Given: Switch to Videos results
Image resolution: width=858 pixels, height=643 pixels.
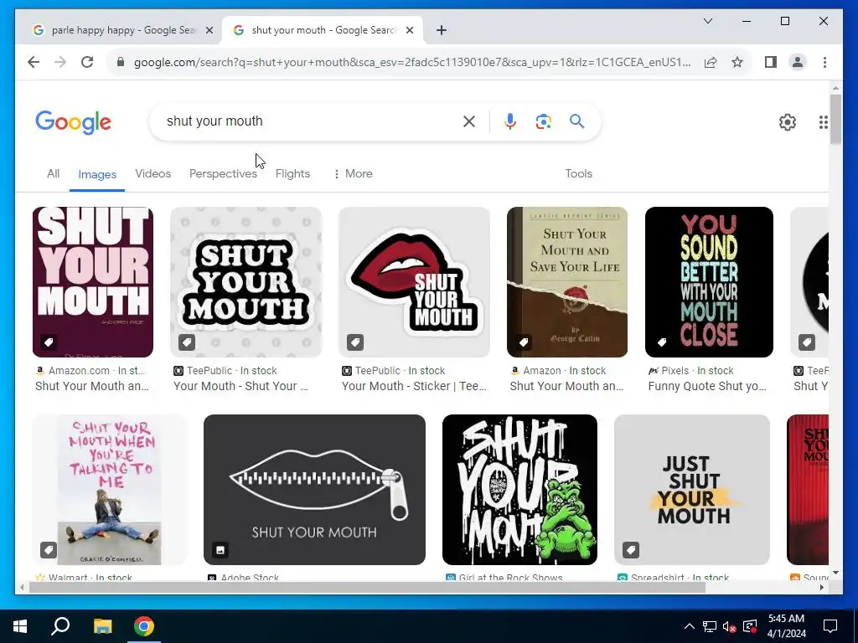Looking at the screenshot, I should pos(152,173).
